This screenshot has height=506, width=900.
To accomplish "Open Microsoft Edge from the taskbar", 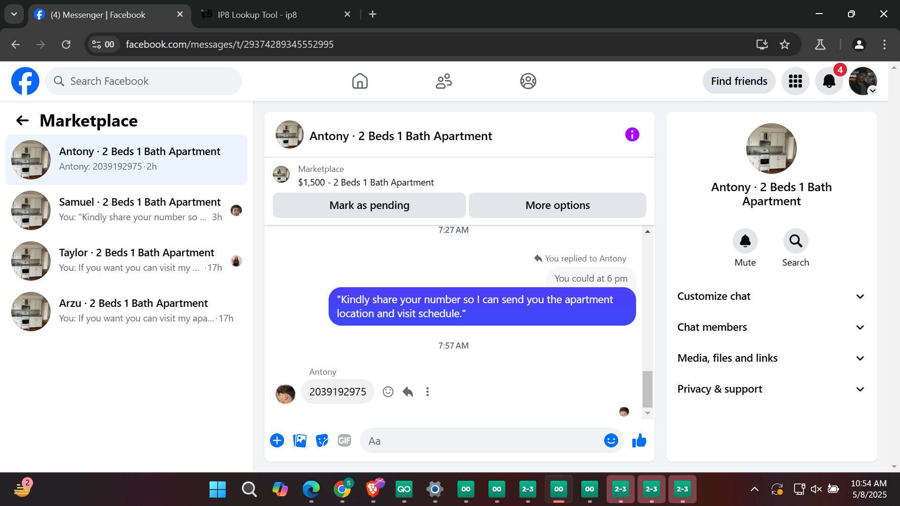I will coord(311,489).
